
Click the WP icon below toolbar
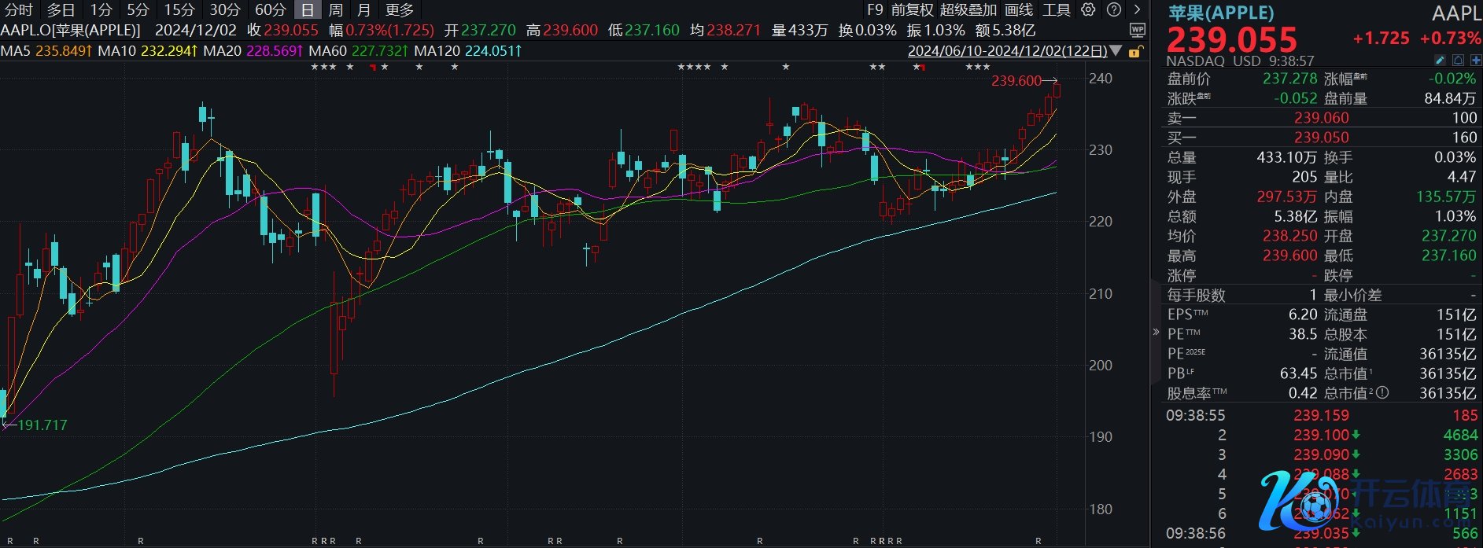point(1137,31)
